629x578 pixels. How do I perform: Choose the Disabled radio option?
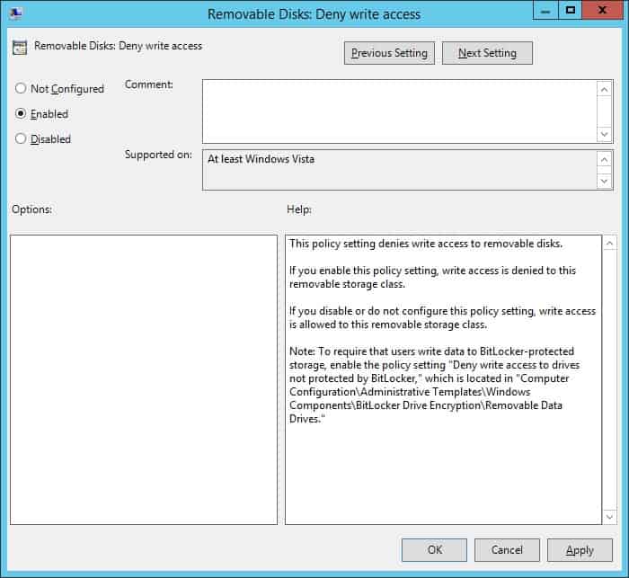(x=21, y=139)
